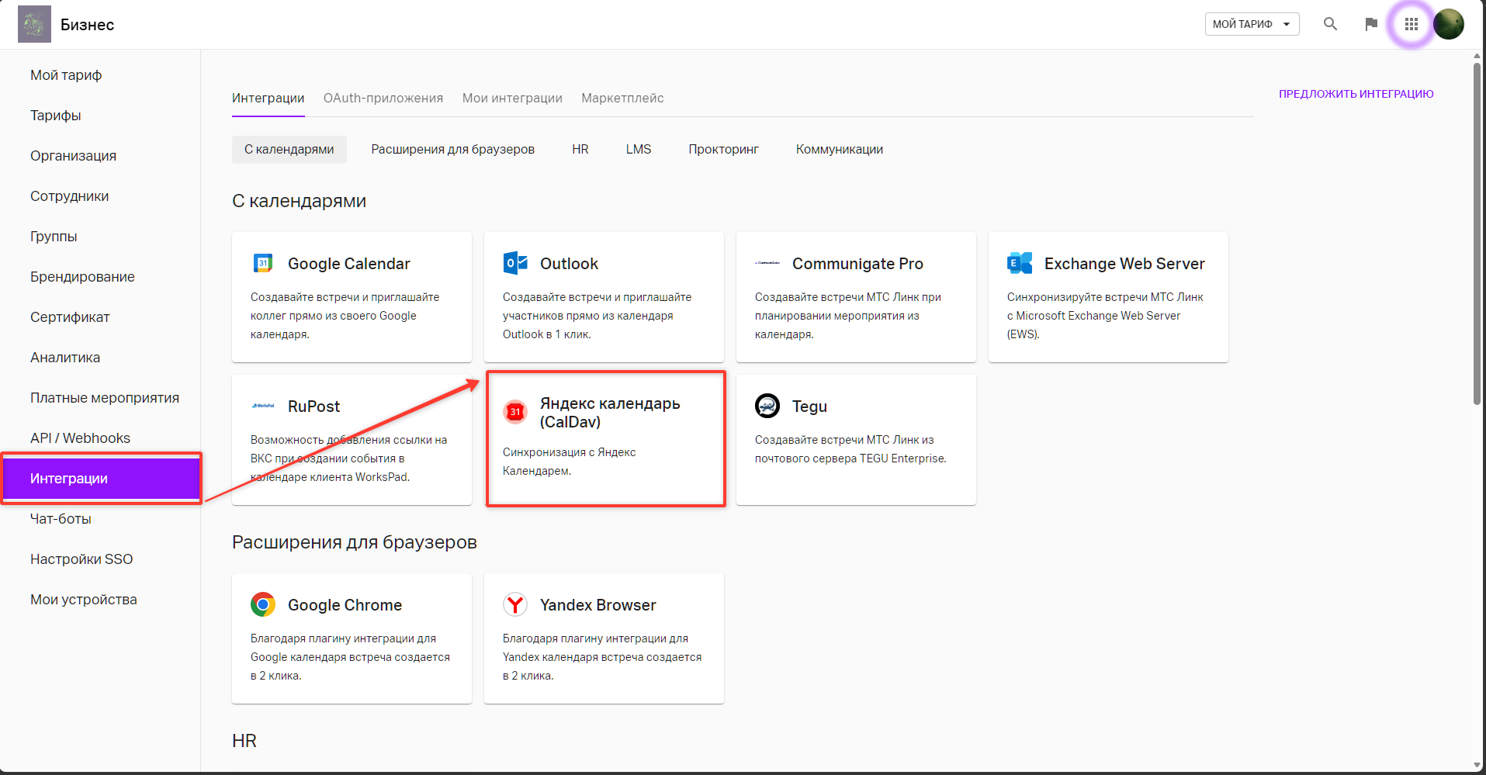
Task: Open the Outlook card title
Action: (x=570, y=264)
